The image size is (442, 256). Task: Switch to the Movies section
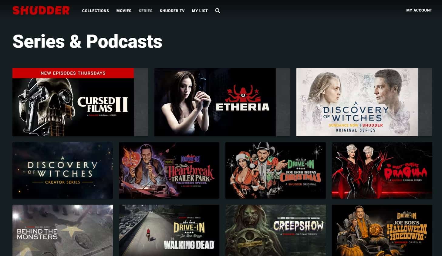124,11
